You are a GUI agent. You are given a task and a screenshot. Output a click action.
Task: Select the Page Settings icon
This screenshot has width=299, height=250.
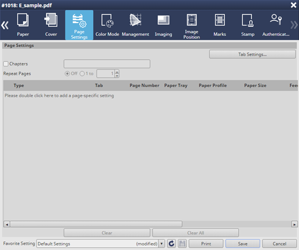79,25
